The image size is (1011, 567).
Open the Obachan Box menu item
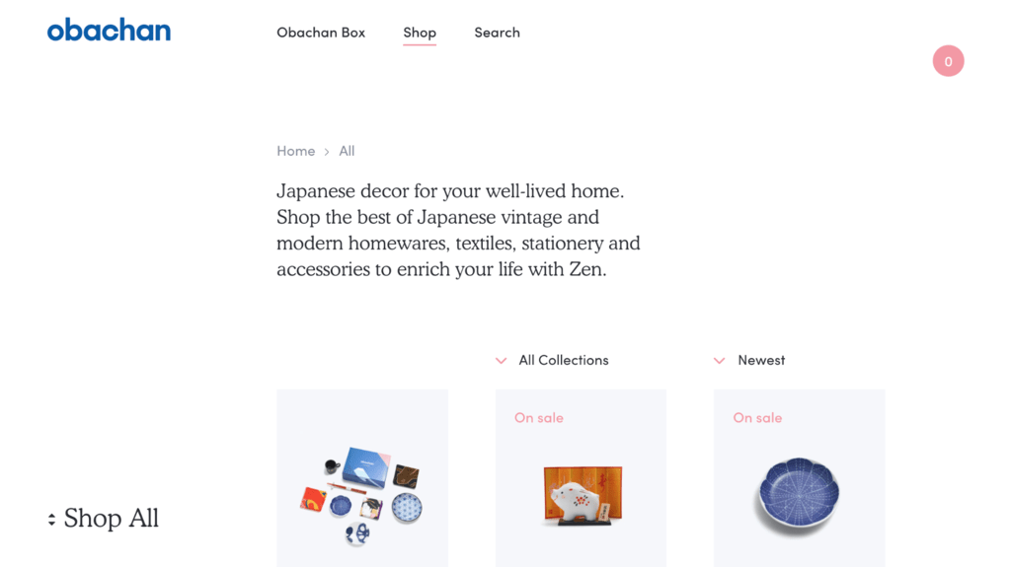321,33
